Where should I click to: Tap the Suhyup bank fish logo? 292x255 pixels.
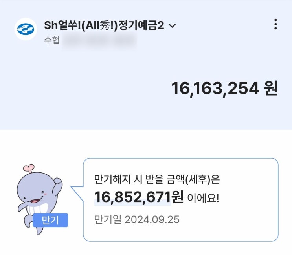[x=26, y=29]
